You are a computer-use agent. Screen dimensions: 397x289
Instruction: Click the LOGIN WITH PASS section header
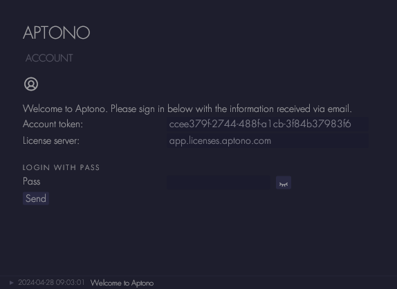click(x=61, y=167)
